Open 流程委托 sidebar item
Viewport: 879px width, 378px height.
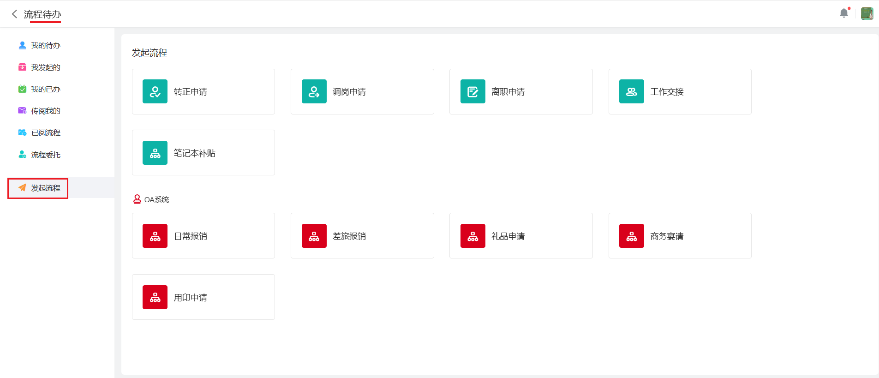click(x=45, y=155)
